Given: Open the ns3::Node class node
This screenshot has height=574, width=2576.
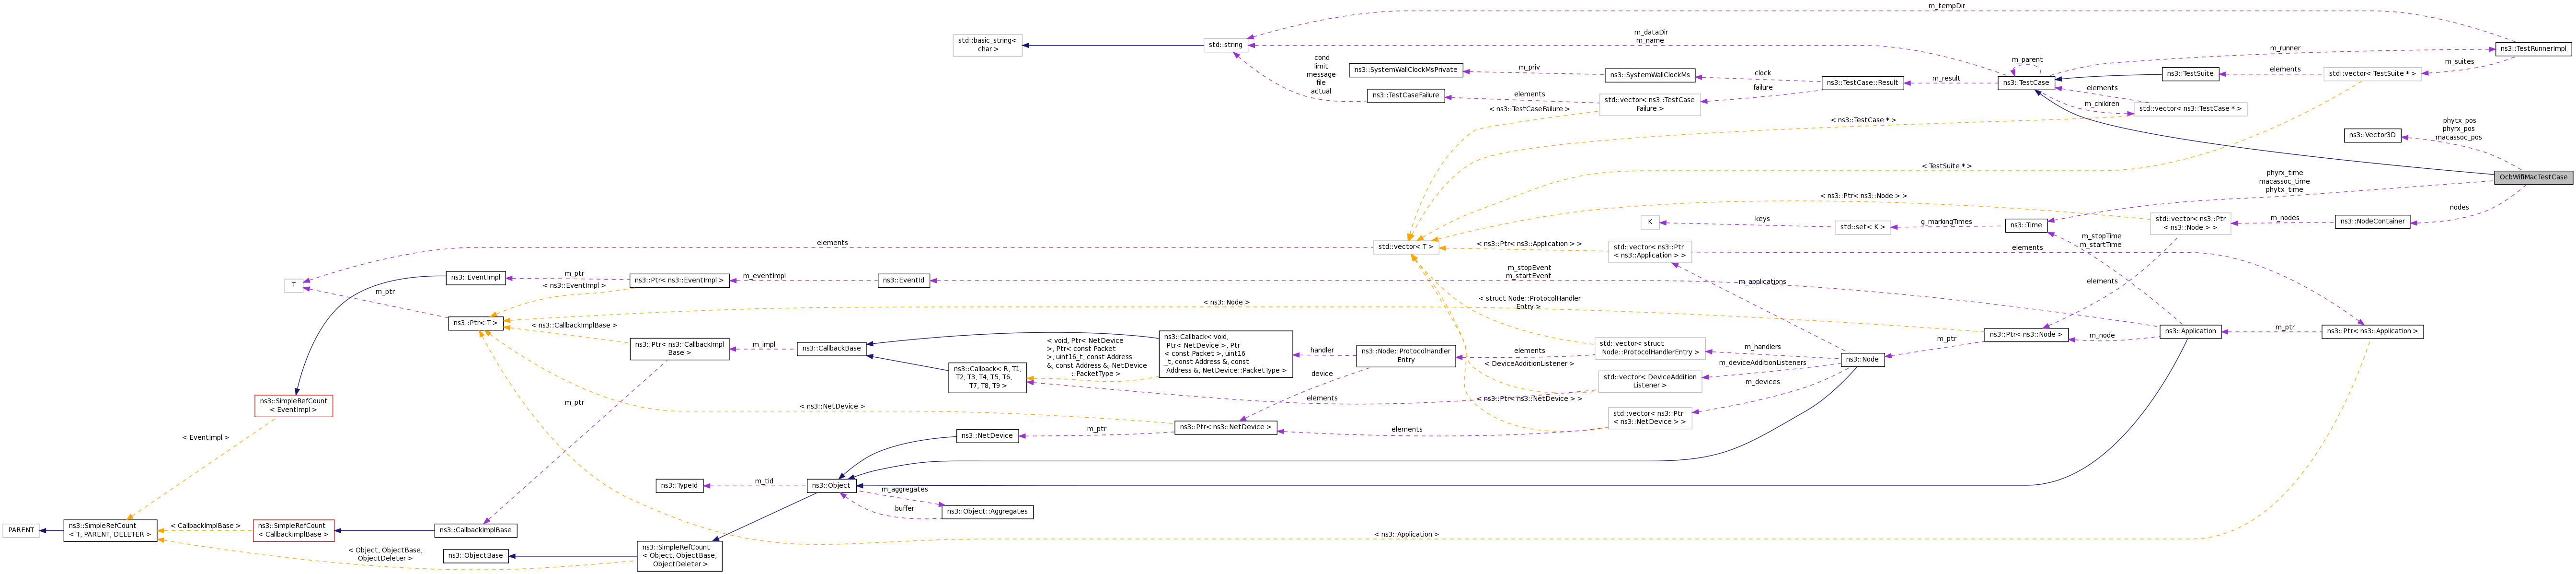Looking at the screenshot, I should coord(1862,359).
